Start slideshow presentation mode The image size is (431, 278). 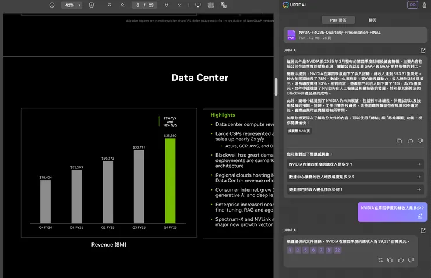[198, 5]
